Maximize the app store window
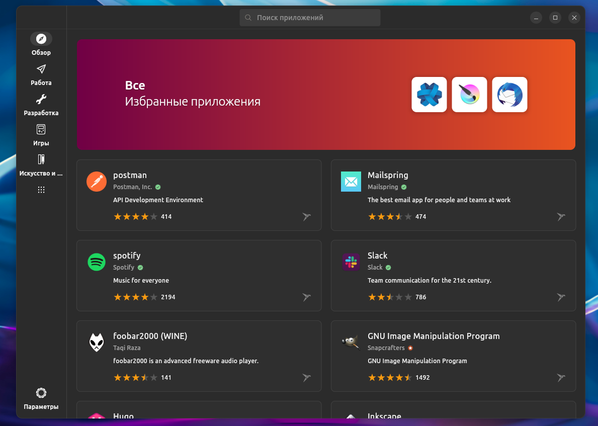The width and height of the screenshot is (598, 426). click(x=555, y=18)
